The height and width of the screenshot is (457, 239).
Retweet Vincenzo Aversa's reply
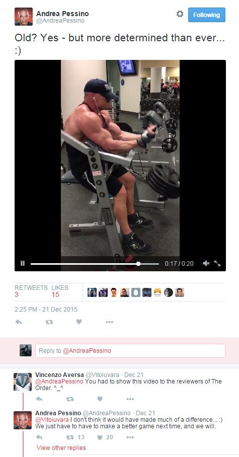tap(69, 399)
